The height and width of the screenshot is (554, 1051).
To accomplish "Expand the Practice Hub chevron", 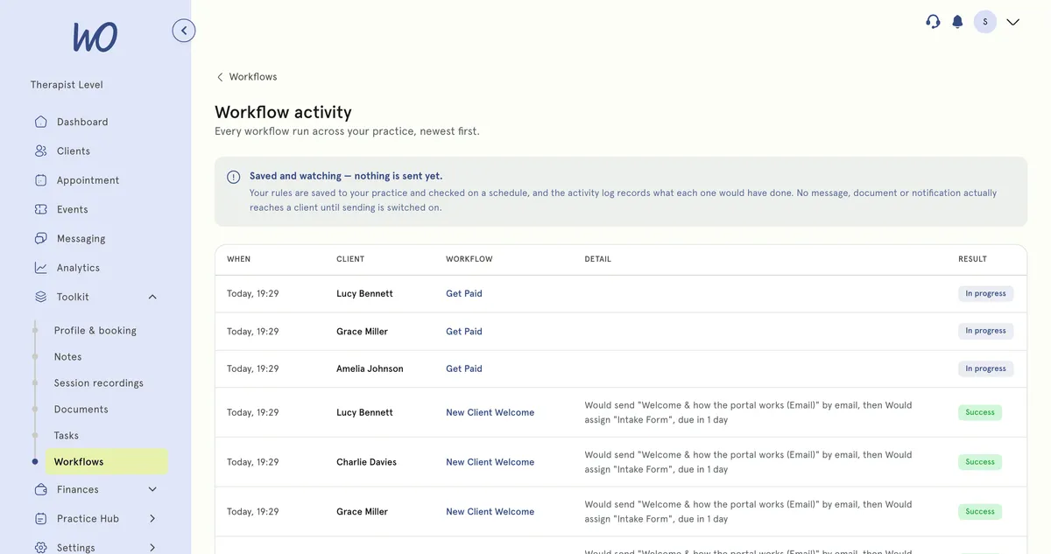I will (152, 518).
